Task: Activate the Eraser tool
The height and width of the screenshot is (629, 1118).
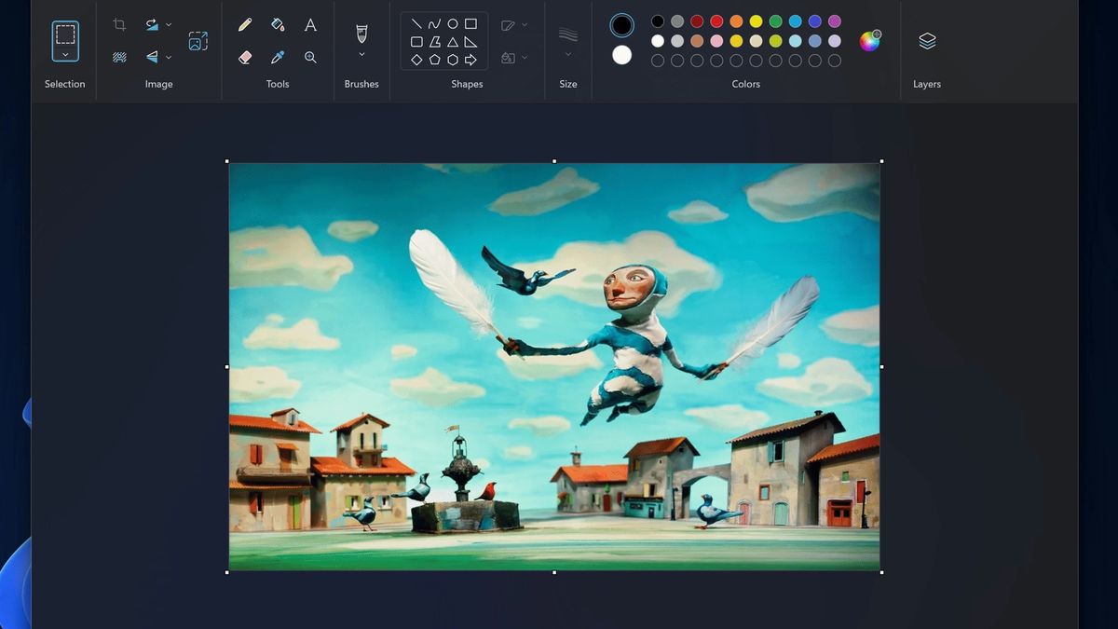Action: (x=244, y=57)
